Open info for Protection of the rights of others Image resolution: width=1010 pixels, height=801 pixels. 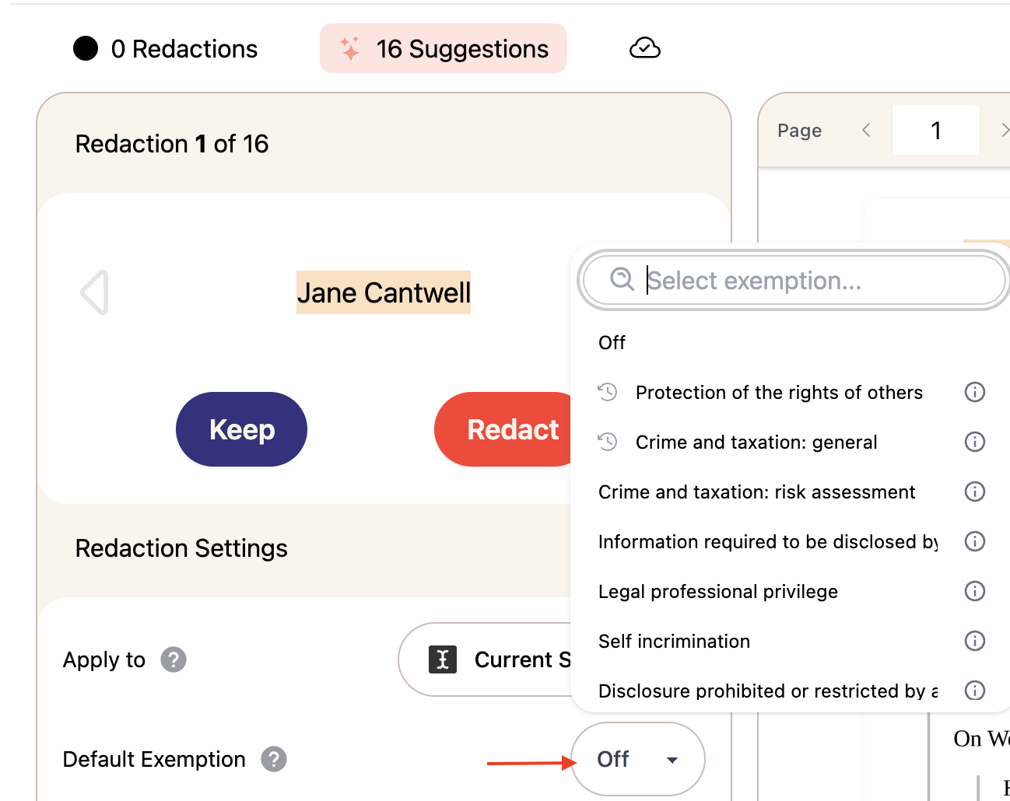(974, 392)
